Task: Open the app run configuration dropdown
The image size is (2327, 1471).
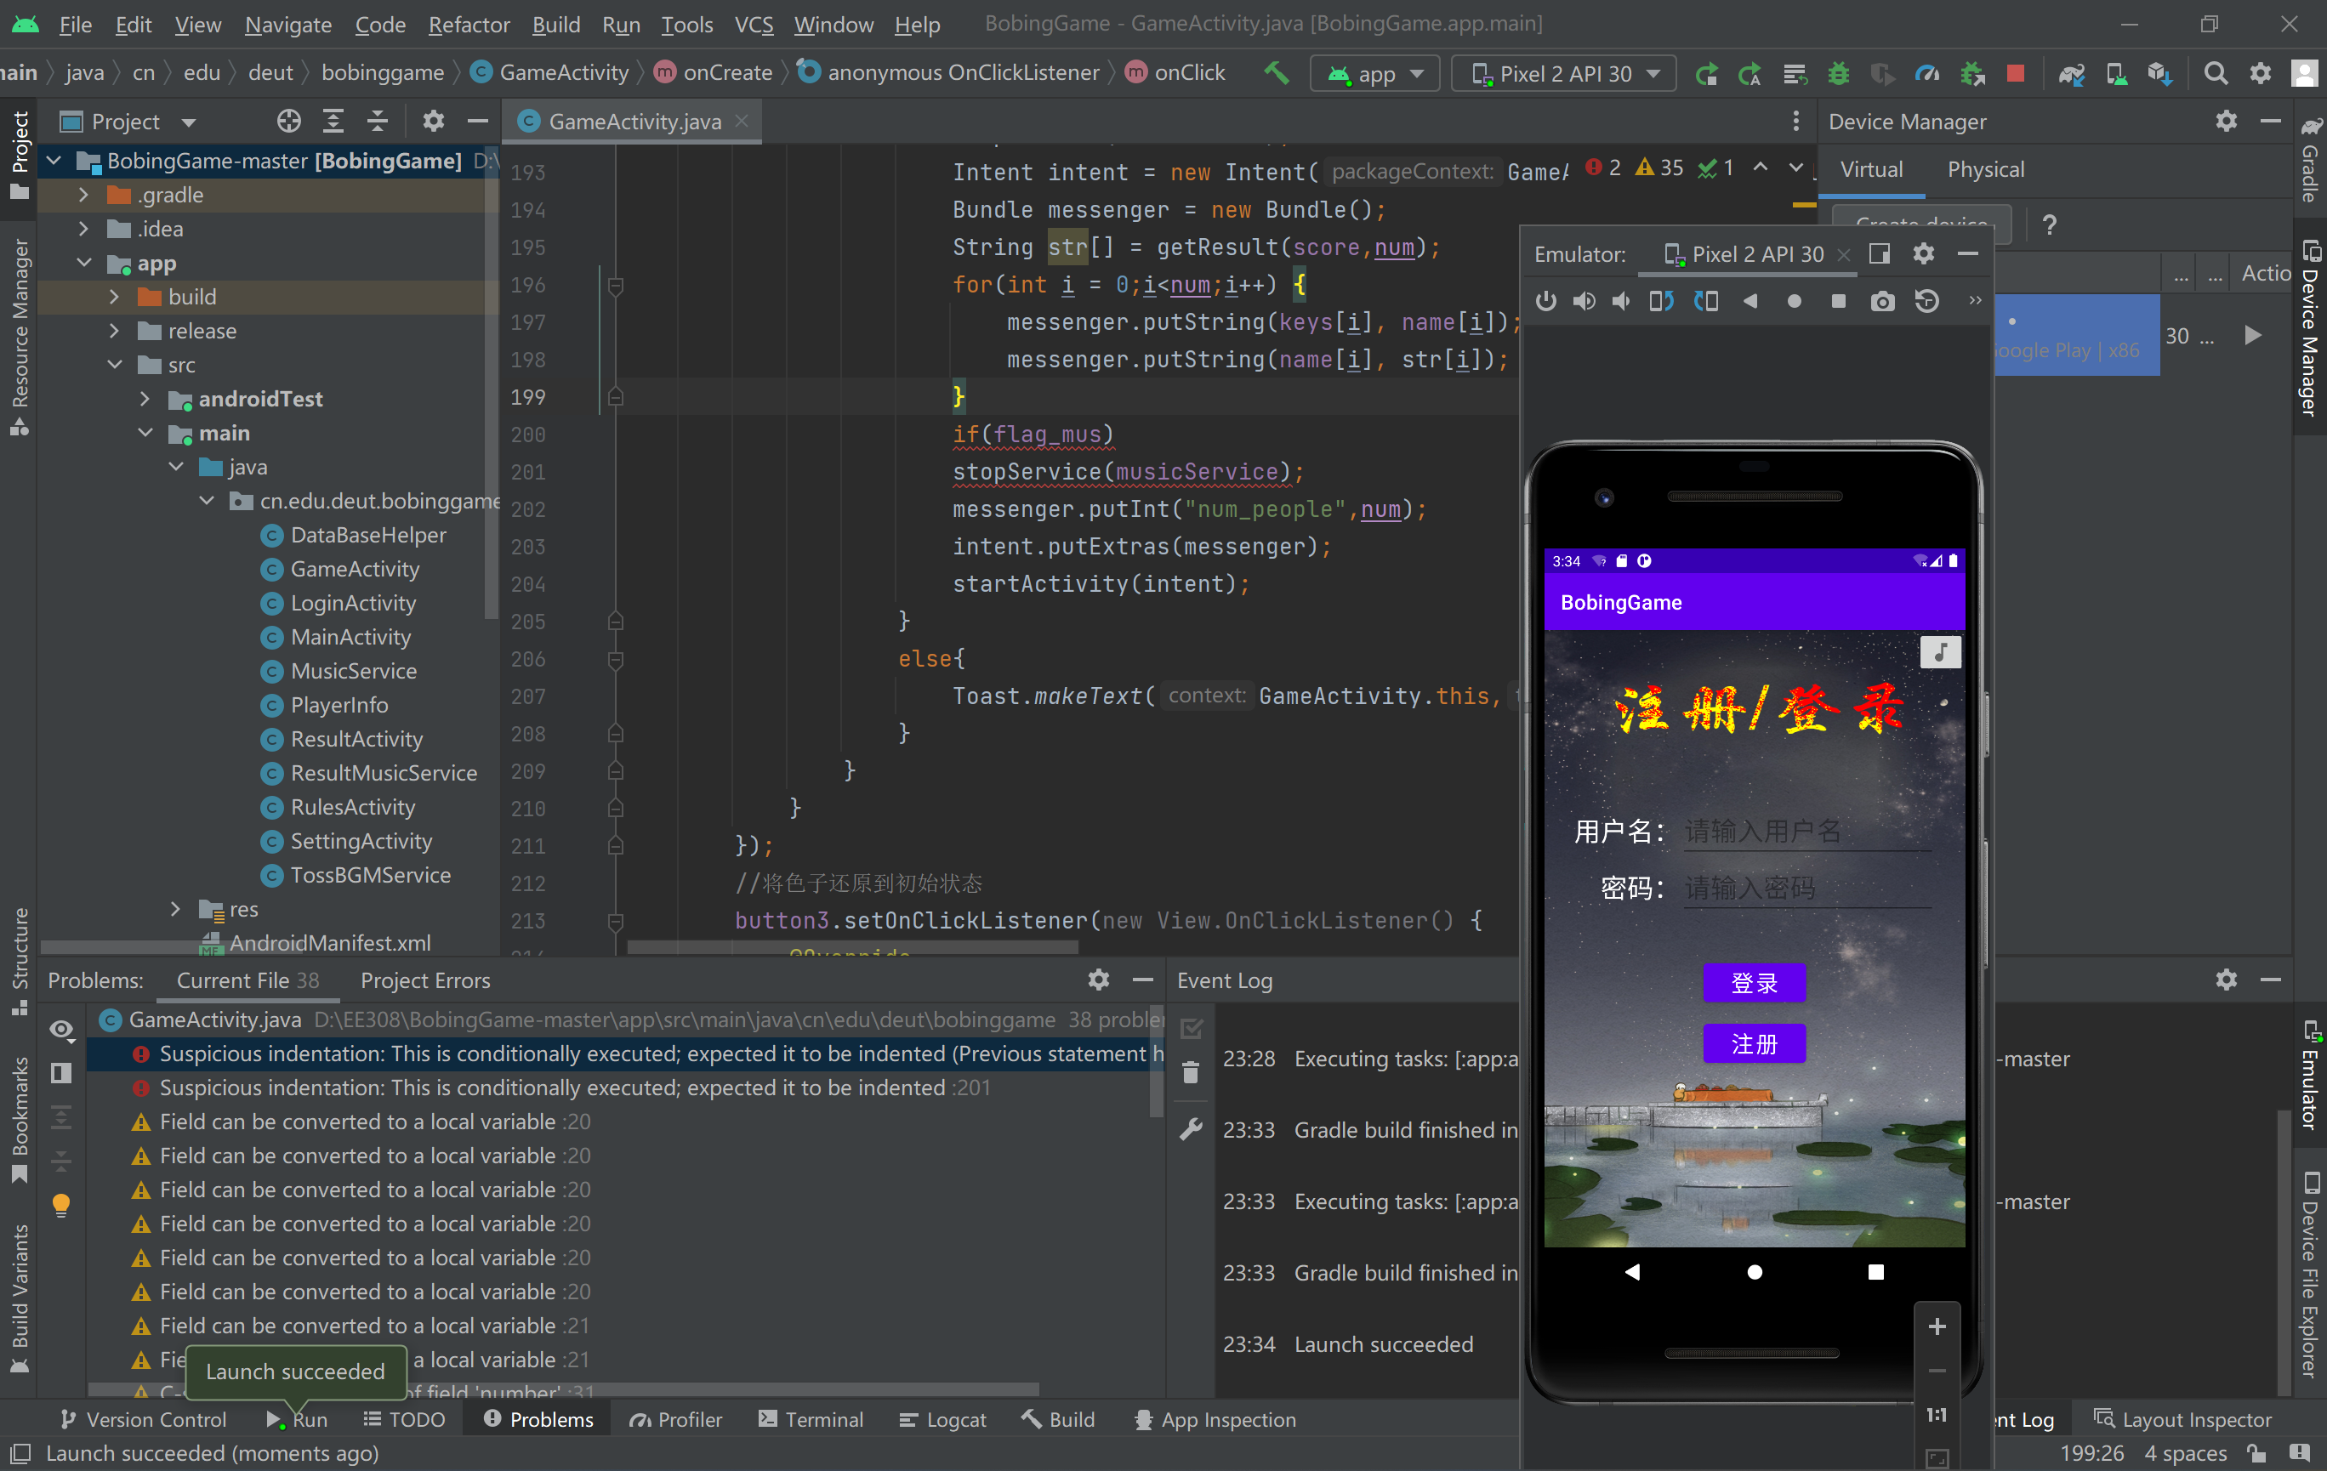Action: (1375, 73)
